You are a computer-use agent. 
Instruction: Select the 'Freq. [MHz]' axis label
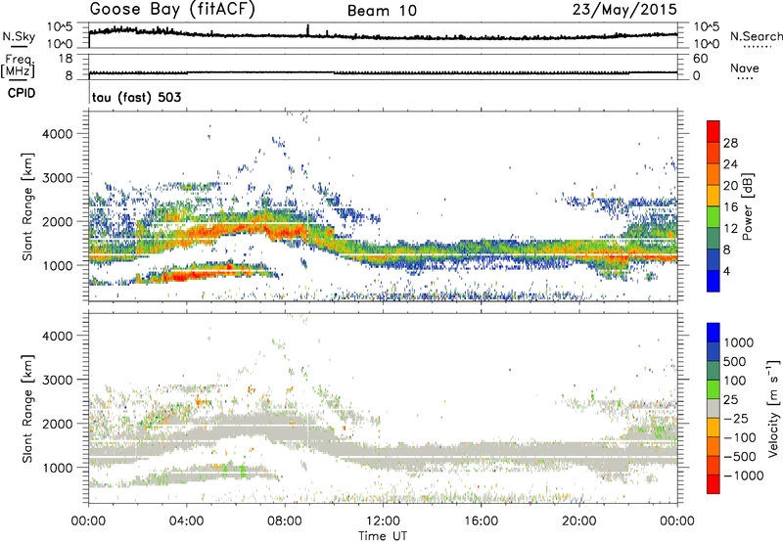tap(18, 67)
